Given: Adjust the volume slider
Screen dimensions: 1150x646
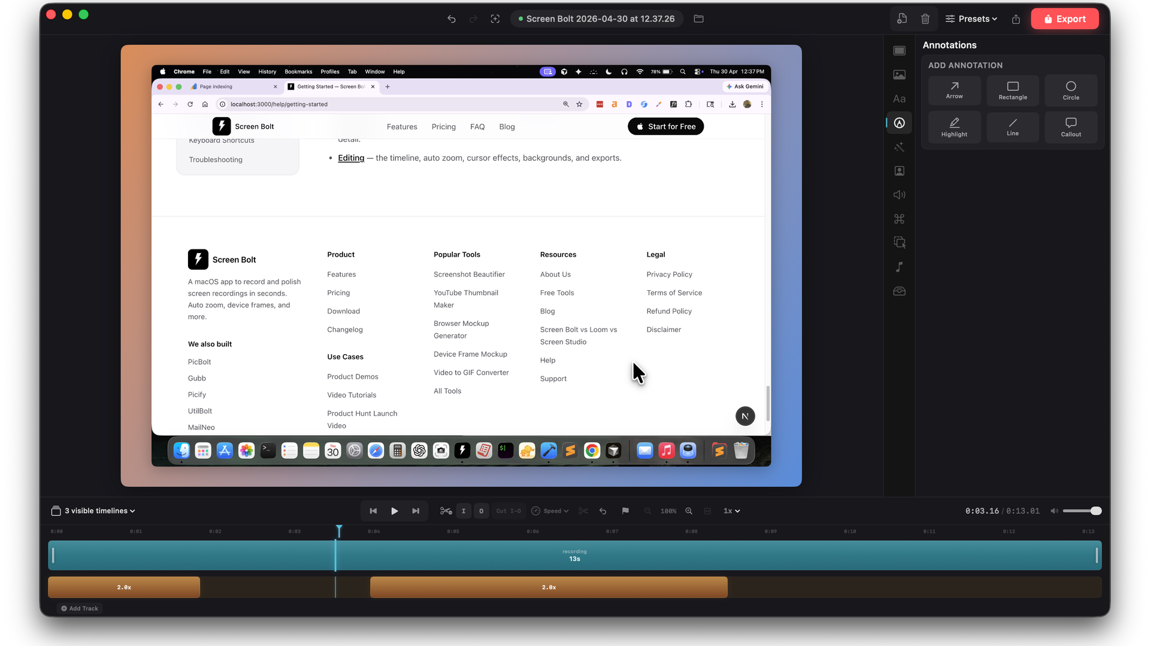Looking at the screenshot, I should (x=1082, y=511).
